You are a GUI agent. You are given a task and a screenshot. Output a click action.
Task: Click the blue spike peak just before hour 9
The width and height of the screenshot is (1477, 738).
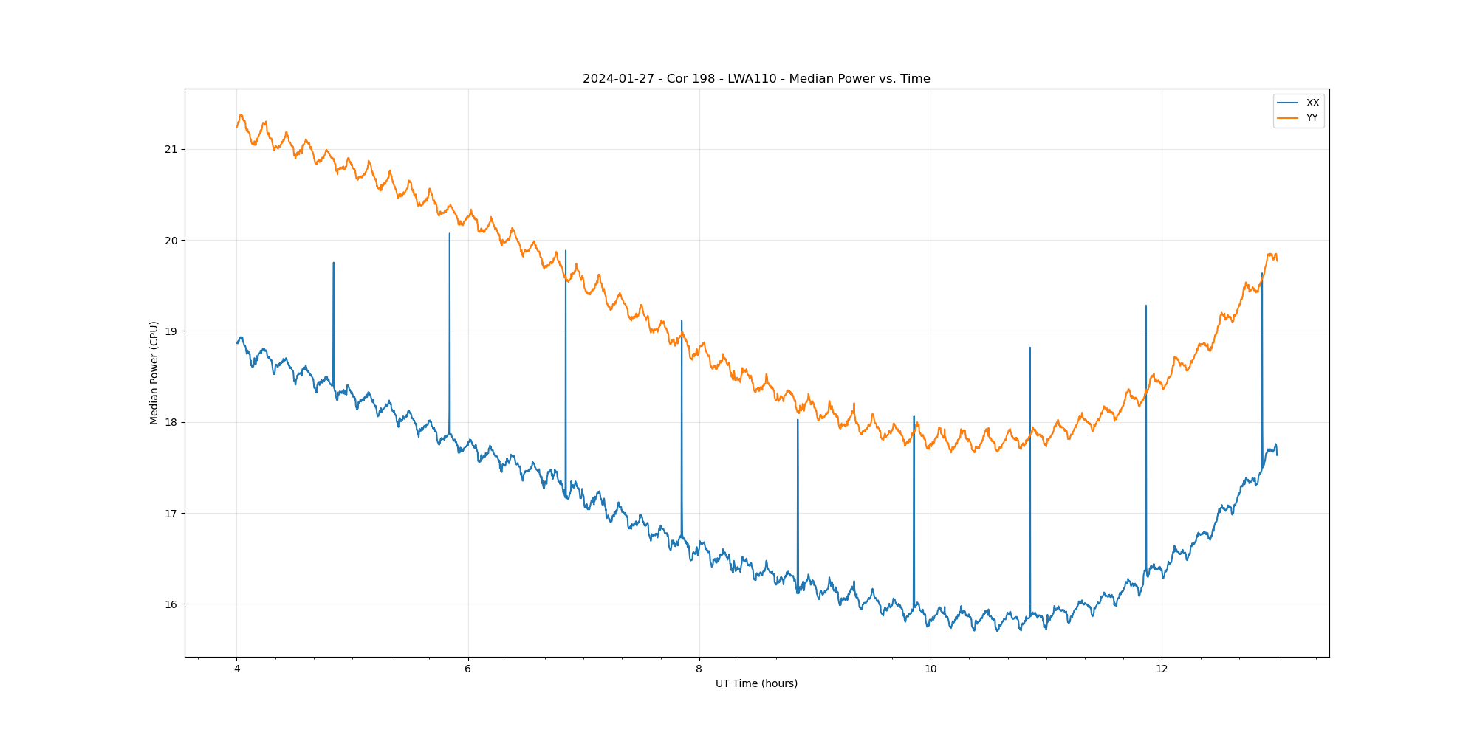(798, 420)
